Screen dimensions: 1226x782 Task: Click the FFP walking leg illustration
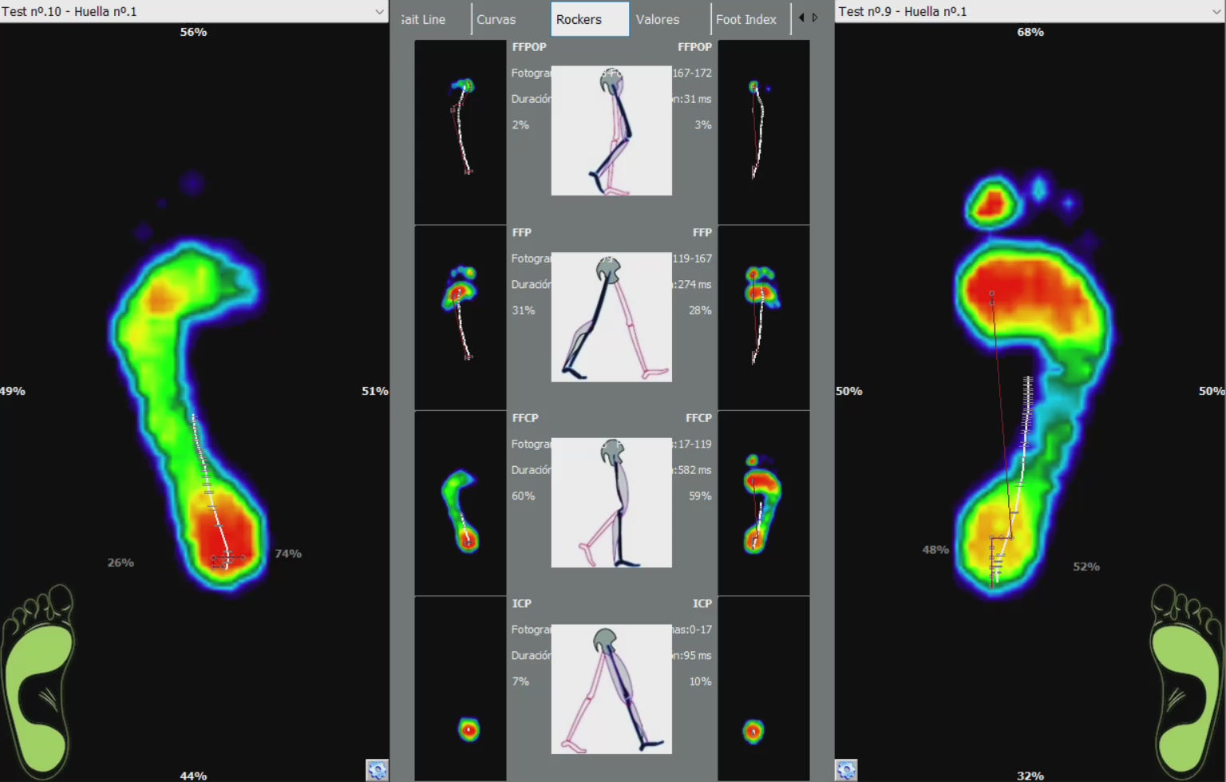click(611, 317)
